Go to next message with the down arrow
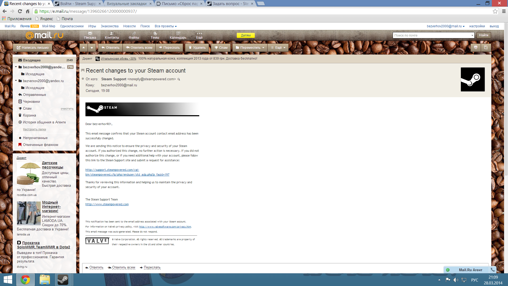 point(92,48)
